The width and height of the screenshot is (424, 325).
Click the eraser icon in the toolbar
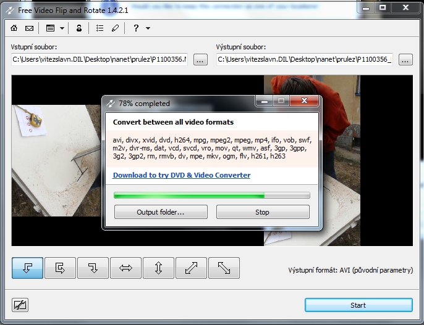click(115, 28)
